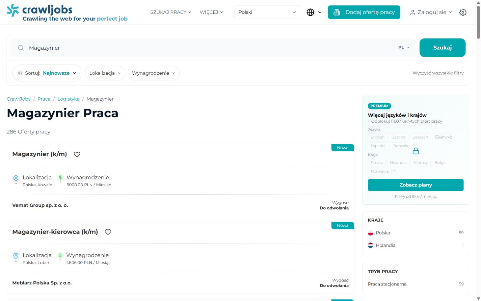Click the salary dollar icon for 4806.00 PLN
Image resolution: width=481 pixels, height=301 pixels.
click(x=60, y=256)
